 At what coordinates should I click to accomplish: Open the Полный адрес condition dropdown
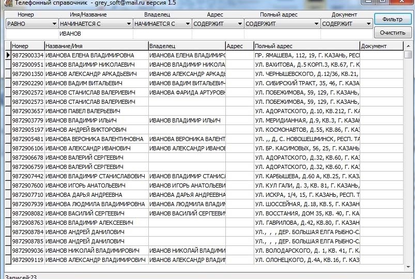282,24
